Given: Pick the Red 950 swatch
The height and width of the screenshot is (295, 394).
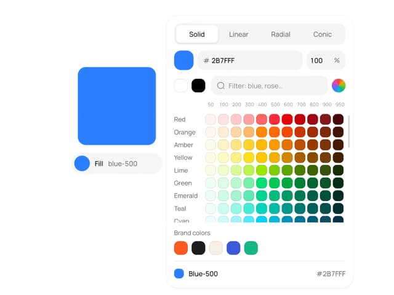Looking at the screenshot, I should tap(338, 119).
